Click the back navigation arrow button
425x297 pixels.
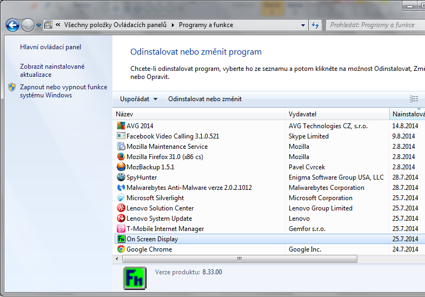click(12, 25)
